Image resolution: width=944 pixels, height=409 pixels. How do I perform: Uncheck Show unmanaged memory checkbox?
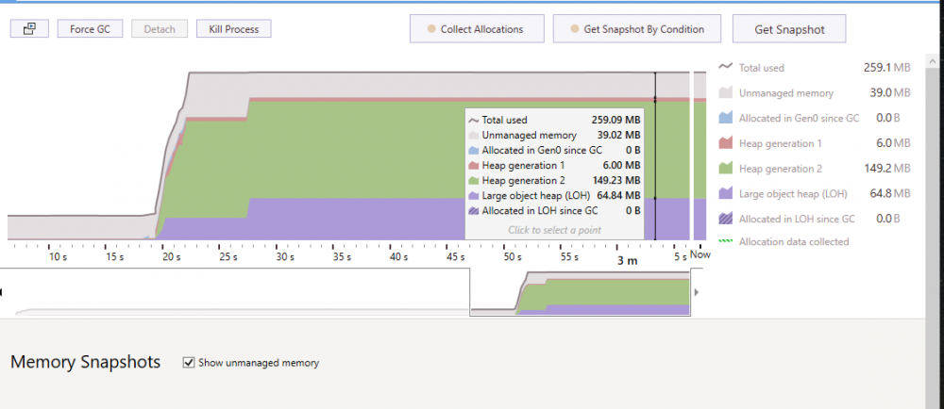tap(189, 363)
